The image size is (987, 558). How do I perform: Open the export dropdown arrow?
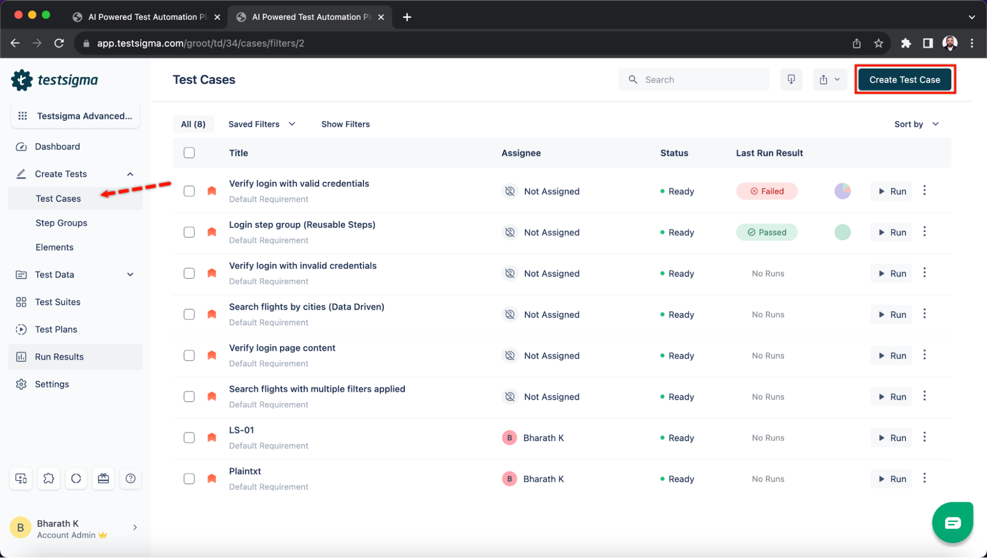tap(837, 79)
